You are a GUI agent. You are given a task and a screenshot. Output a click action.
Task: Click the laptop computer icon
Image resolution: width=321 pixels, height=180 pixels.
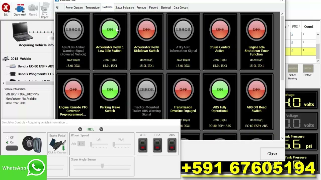[x=23, y=31]
